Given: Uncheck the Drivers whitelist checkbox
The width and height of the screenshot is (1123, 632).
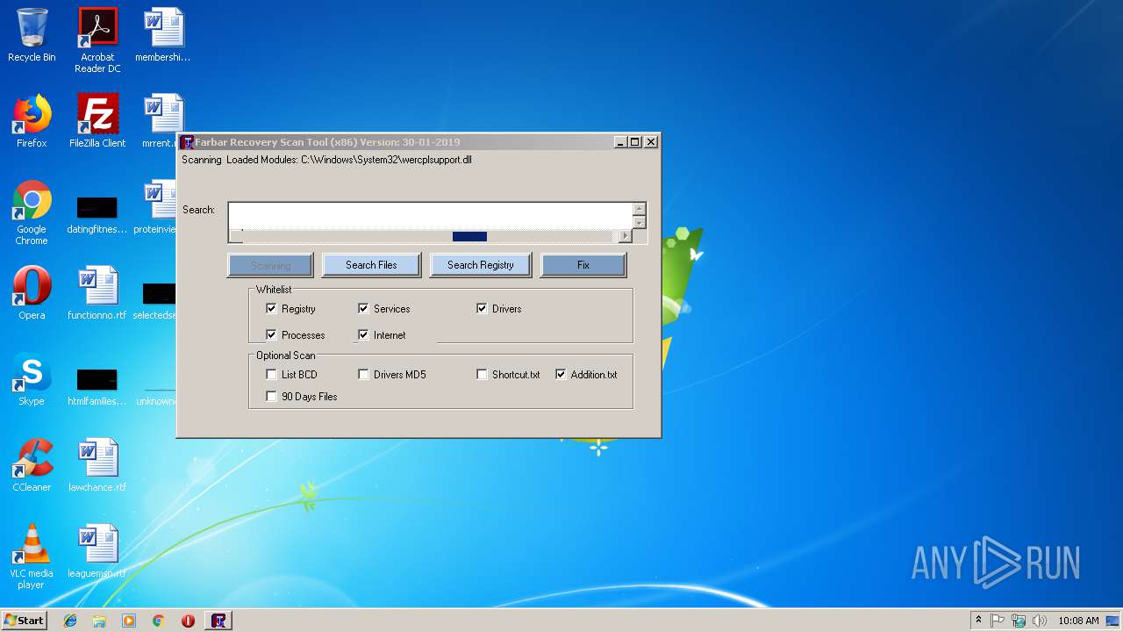Looking at the screenshot, I should tap(482, 309).
